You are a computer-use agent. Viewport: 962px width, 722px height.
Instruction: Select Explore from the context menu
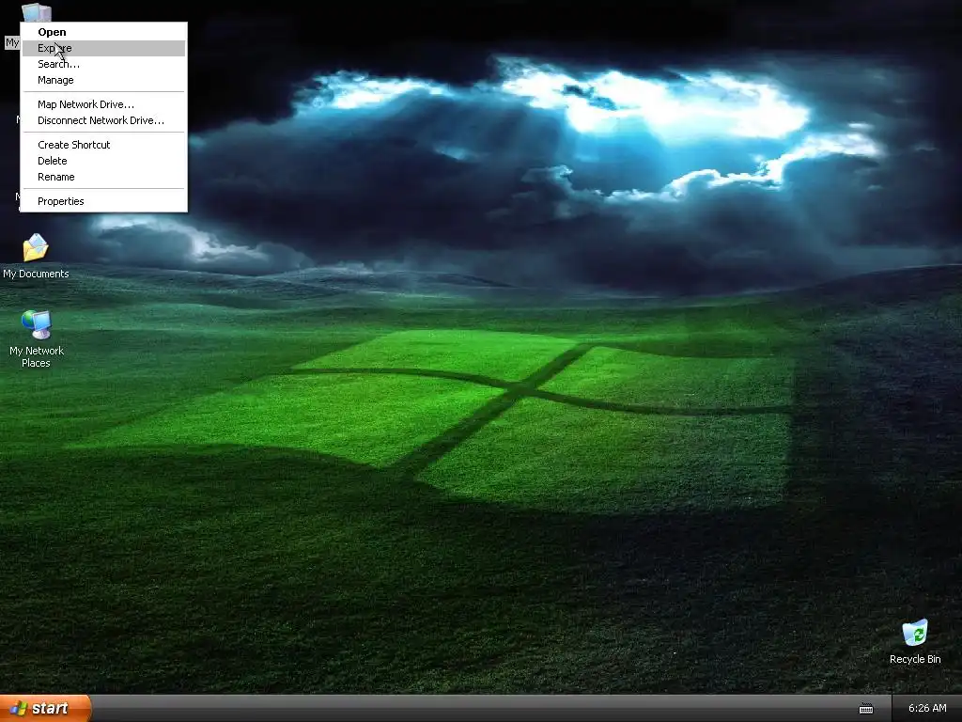point(103,48)
